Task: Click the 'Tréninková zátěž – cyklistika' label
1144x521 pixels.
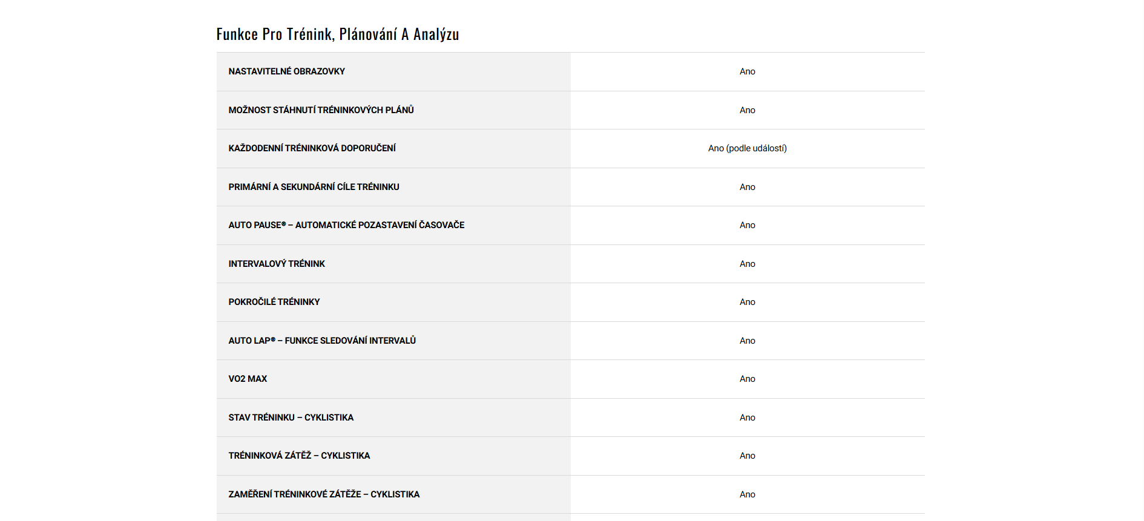Action: point(299,456)
